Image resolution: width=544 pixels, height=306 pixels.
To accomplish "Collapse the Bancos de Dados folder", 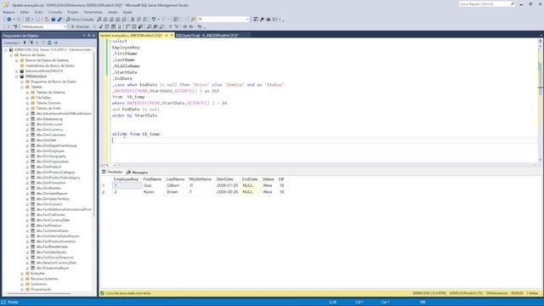I will point(11,54).
